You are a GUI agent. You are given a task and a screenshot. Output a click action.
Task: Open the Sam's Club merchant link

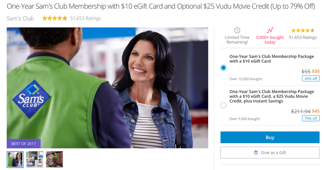(x=20, y=18)
